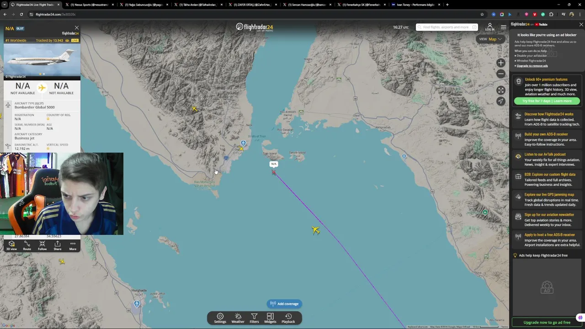Switch to the Sercan Hamzaoğlu tab
The width and height of the screenshot is (585, 329).
point(307,5)
